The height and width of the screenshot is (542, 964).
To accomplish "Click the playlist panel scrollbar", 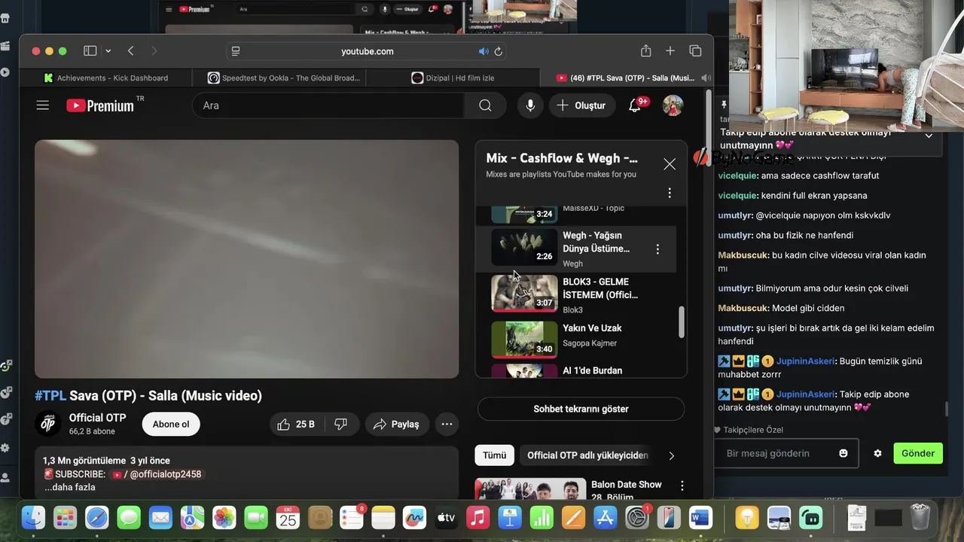I will tap(682, 322).
